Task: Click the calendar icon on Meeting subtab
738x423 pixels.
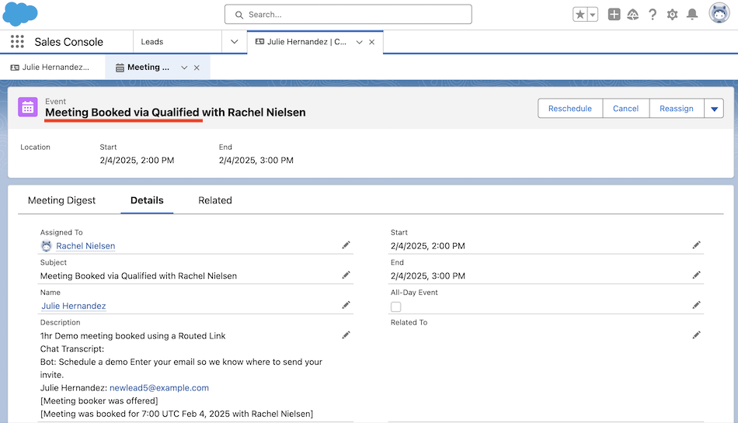Action: (x=120, y=68)
